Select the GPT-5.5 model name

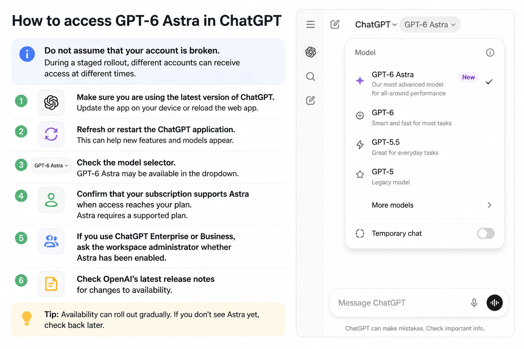386,142
